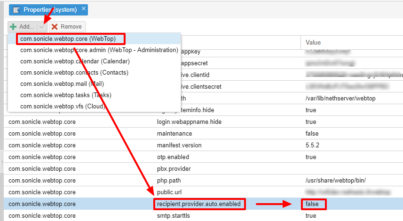
Task: Choose com.sonicle.webtop.contacts (Contacts) menu entry
Action: tap(94, 73)
